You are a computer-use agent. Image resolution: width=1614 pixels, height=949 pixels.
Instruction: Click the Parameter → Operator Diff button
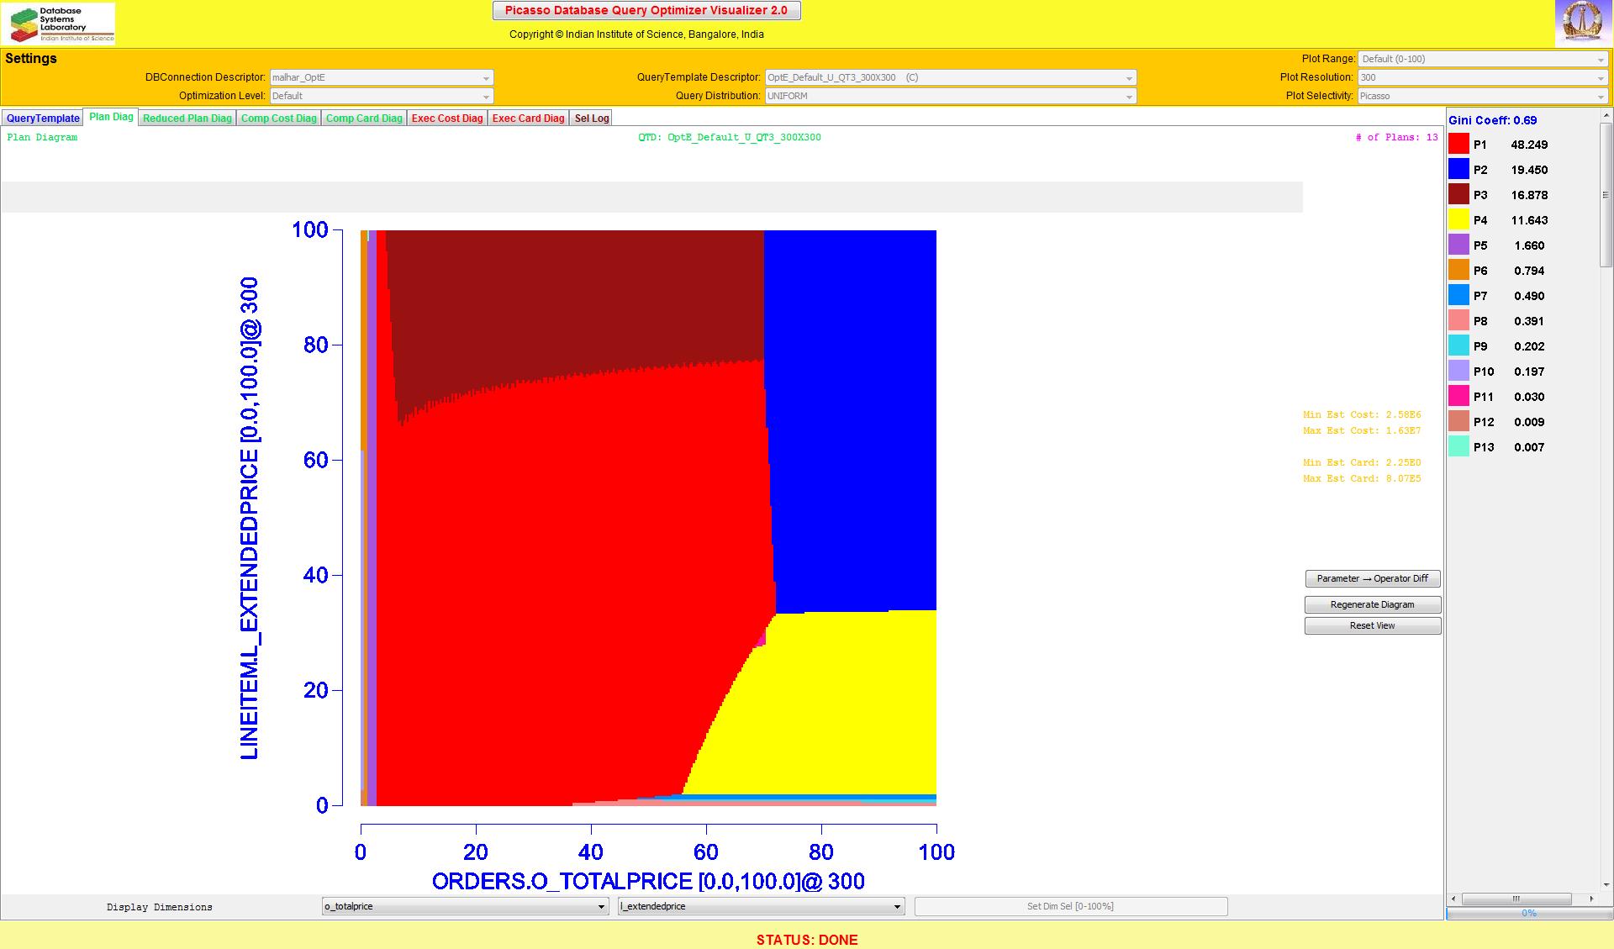(1372, 578)
